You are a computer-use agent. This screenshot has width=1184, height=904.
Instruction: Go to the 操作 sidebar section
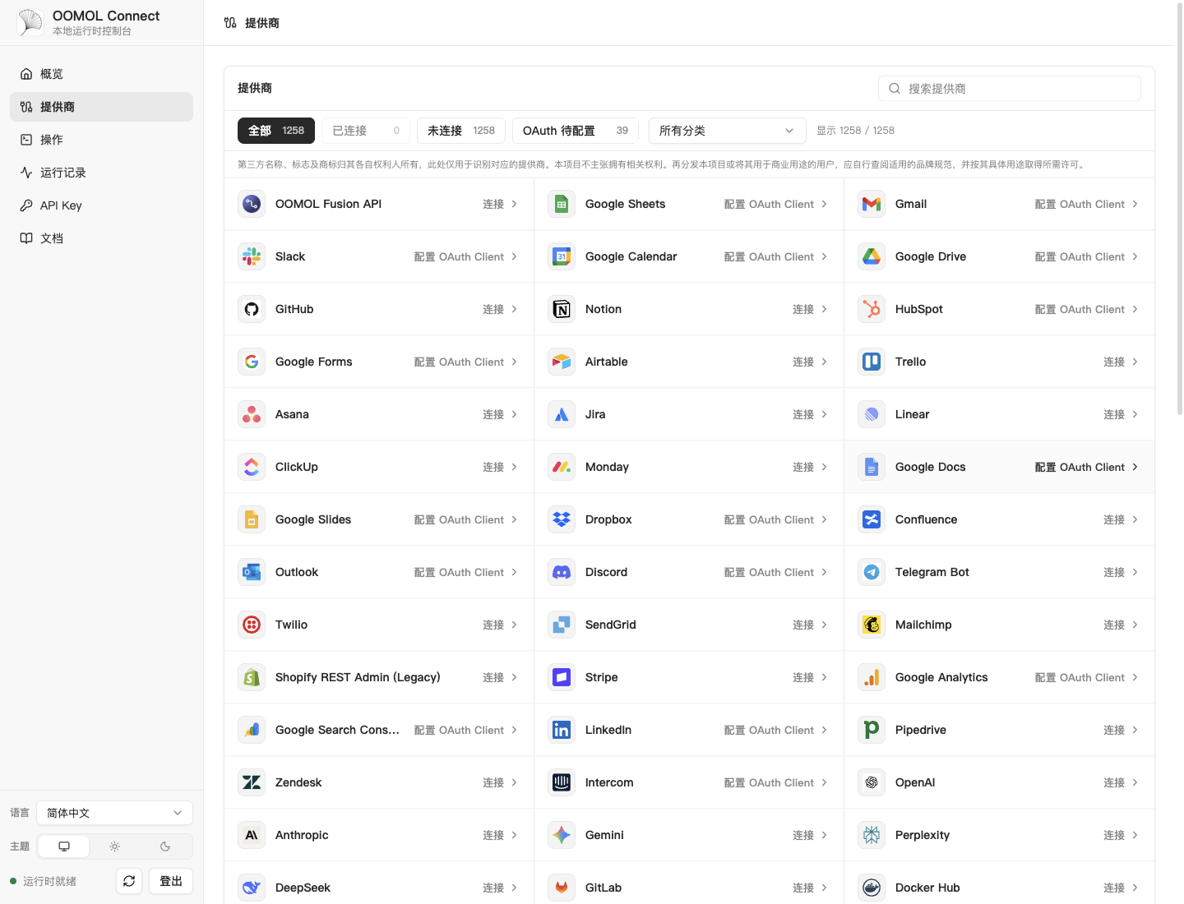[101, 140]
